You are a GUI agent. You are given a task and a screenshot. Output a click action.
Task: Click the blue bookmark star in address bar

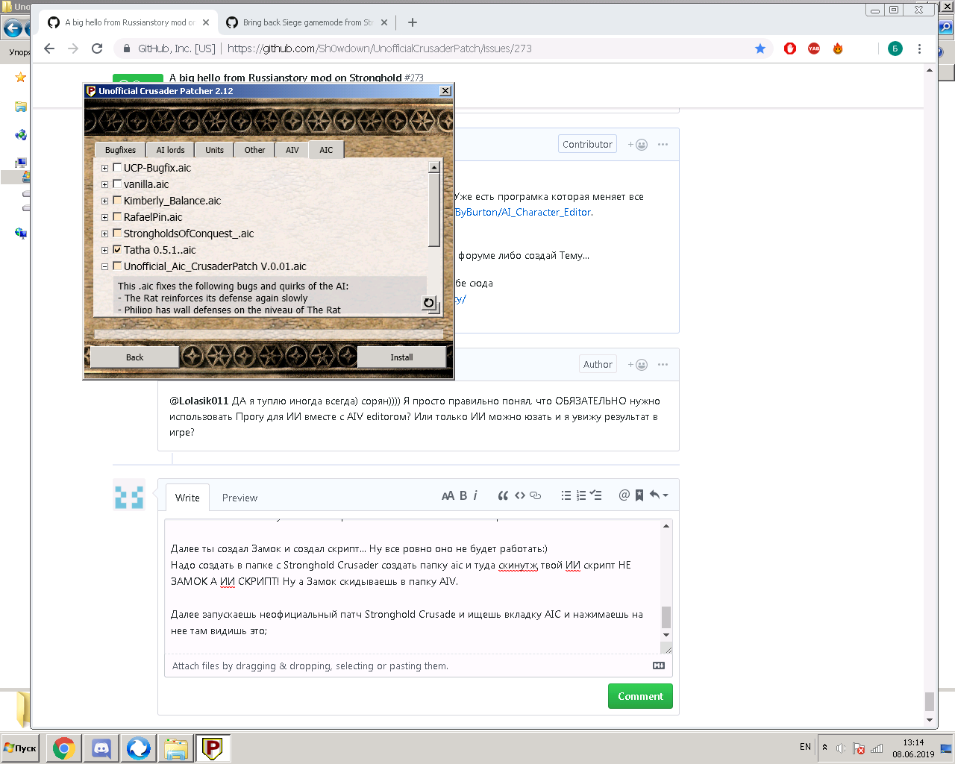click(x=760, y=48)
